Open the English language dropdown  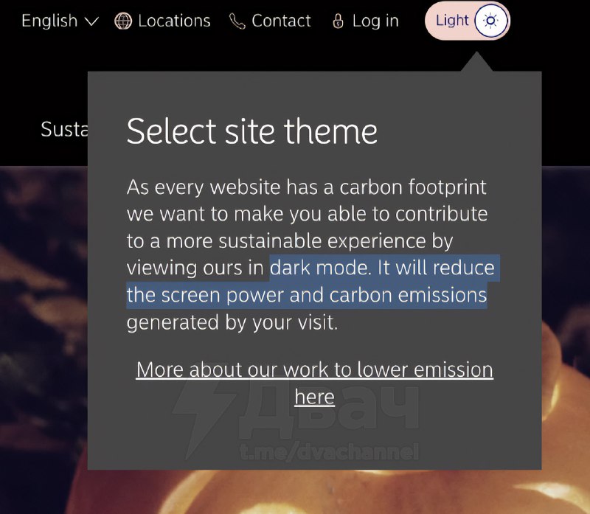coord(59,21)
